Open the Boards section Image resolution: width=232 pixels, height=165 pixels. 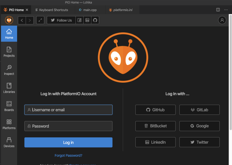[9, 106]
